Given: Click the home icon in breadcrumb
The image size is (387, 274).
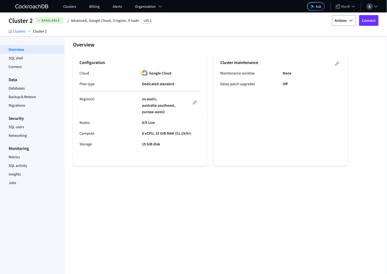Looking at the screenshot, I should [x=10, y=31].
